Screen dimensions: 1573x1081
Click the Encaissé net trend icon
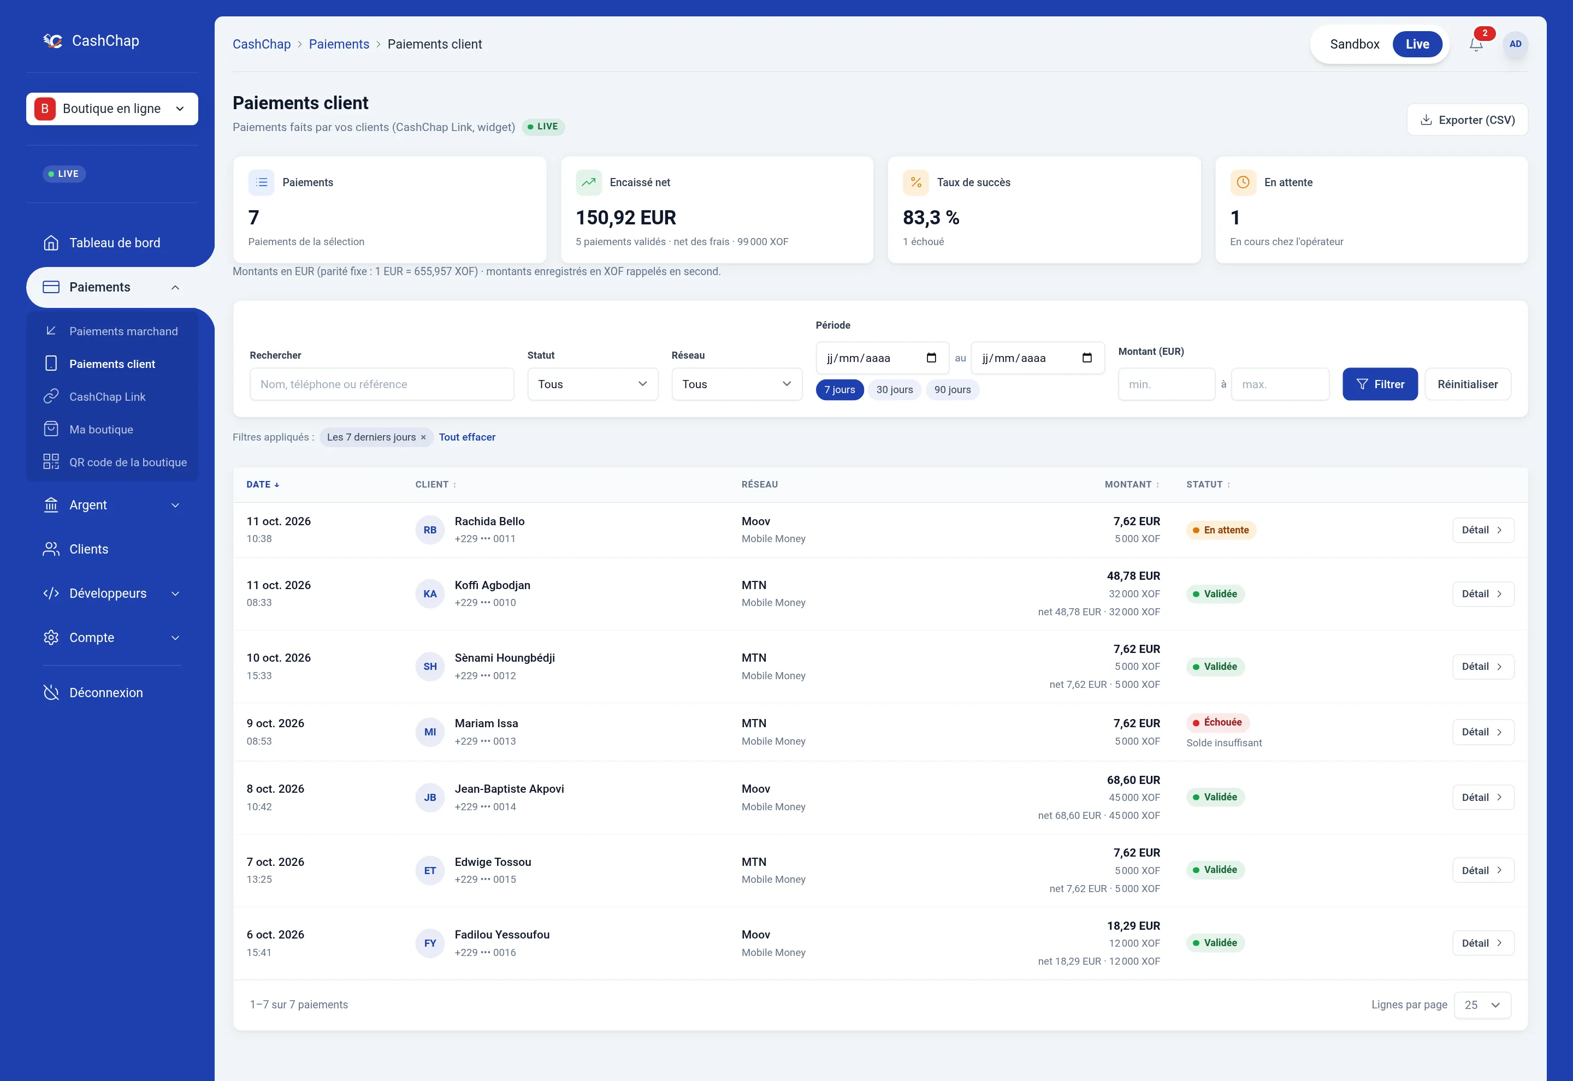(x=589, y=182)
